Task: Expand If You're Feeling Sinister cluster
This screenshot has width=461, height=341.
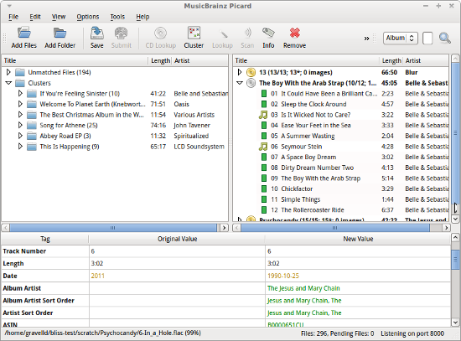Action: [20, 94]
